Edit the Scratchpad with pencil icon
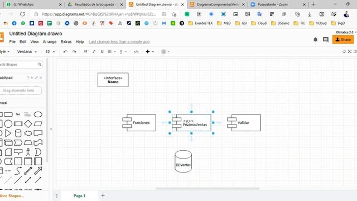357x201 pixels. tap(36, 78)
